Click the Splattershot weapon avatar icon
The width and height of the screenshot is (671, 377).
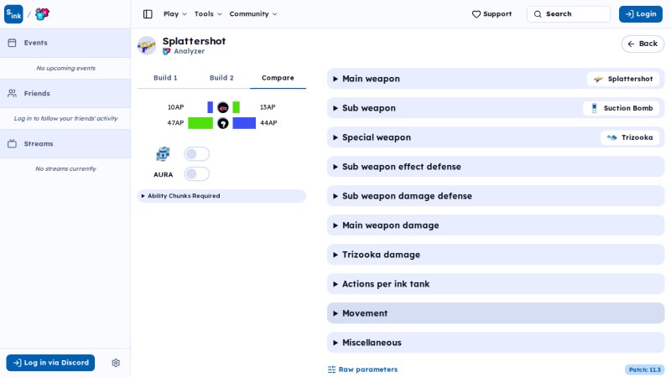click(146, 45)
